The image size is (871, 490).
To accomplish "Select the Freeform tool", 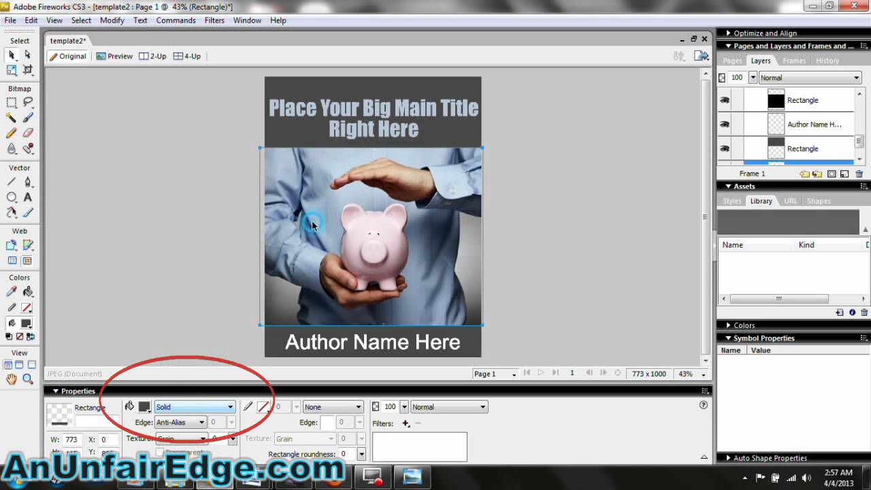I will 12,212.
